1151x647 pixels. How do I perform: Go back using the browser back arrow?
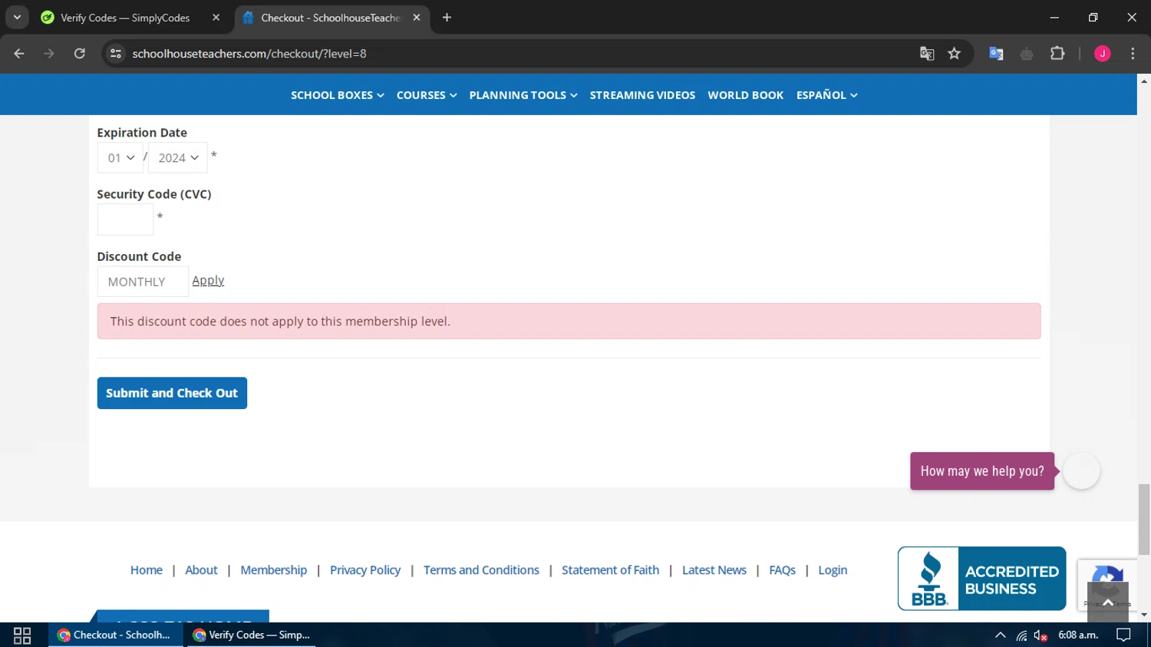19,54
